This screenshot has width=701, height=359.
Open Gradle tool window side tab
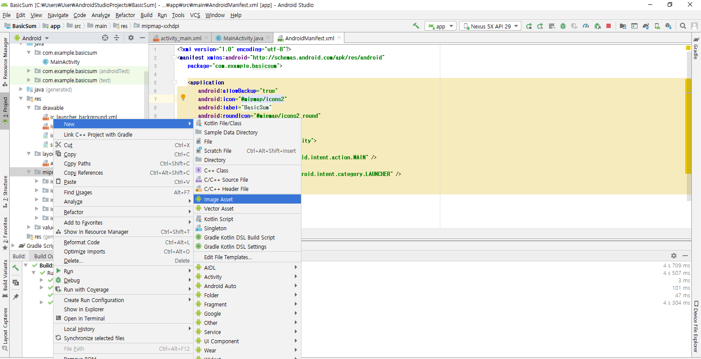(x=696, y=48)
